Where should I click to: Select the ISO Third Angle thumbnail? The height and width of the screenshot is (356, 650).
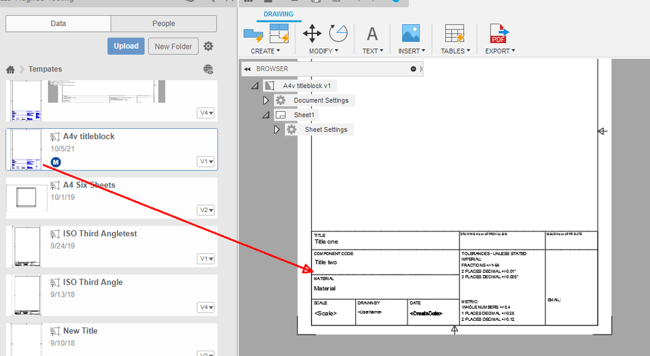click(x=27, y=295)
